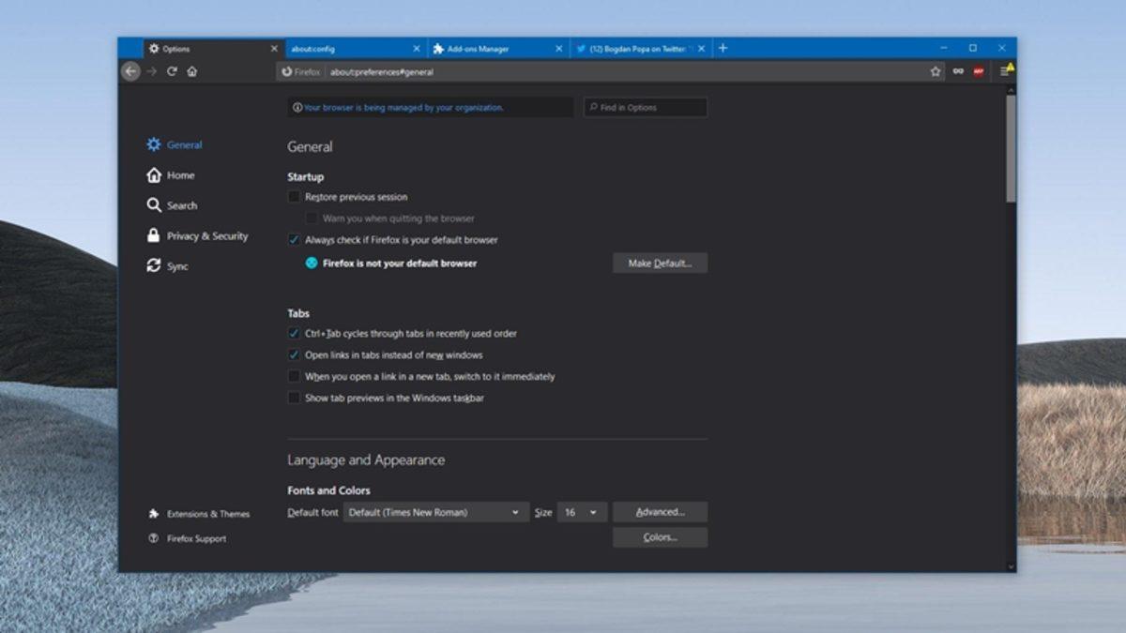Click the Search magnifier in sidebar
Image resolution: width=1126 pixels, height=633 pixels.
click(153, 205)
